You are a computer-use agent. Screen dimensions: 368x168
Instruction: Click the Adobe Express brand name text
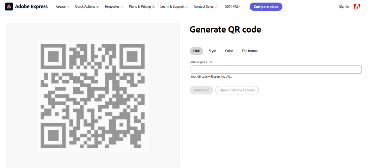point(31,7)
